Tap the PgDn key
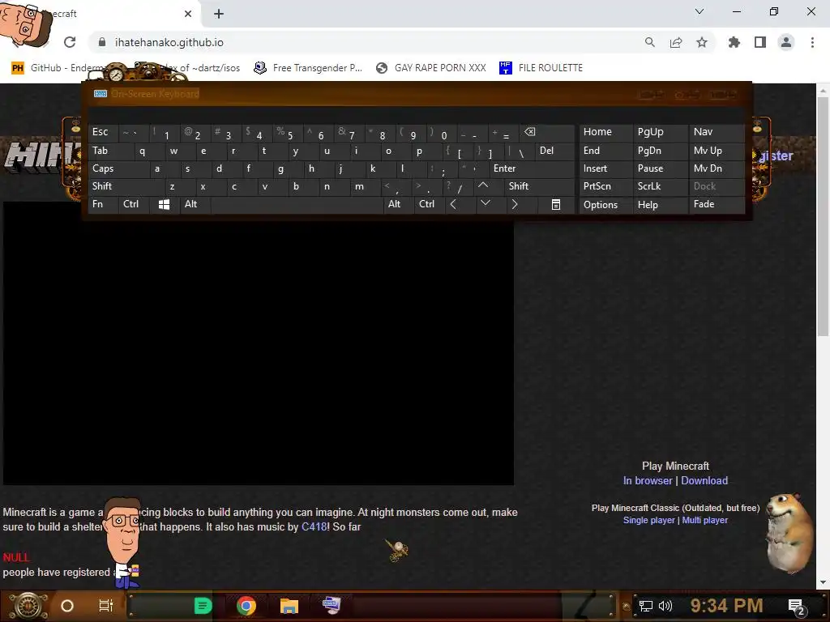The image size is (830, 622). click(661, 151)
